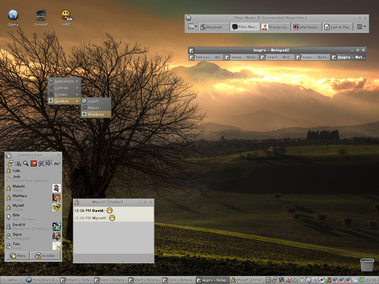Open the wrench and scissors options icon
This screenshot has width=379, height=284.
tap(41, 163)
